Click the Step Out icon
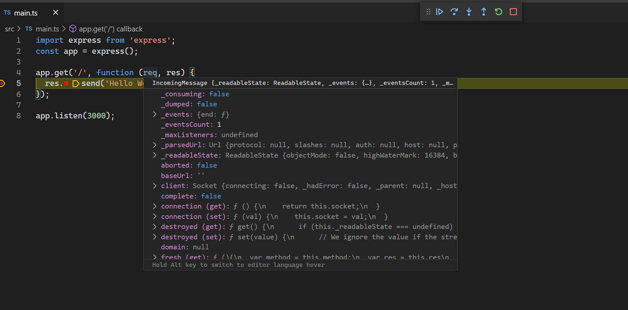The height and width of the screenshot is (310, 628). 484,12
